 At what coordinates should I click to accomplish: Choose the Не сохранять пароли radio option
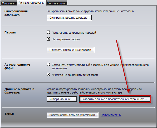pos(48,39)
